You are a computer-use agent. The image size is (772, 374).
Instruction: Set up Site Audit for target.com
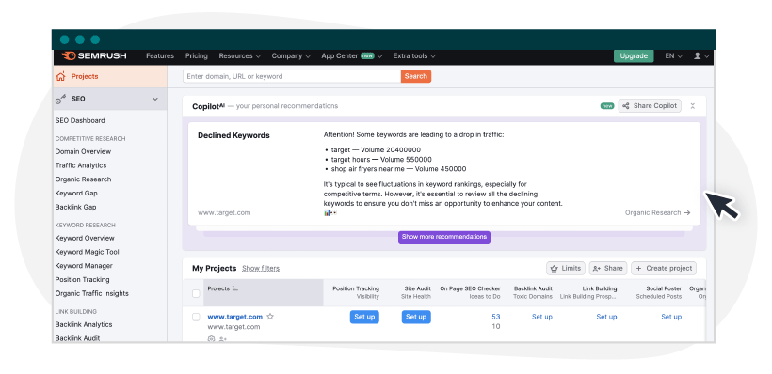click(x=416, y=317)
